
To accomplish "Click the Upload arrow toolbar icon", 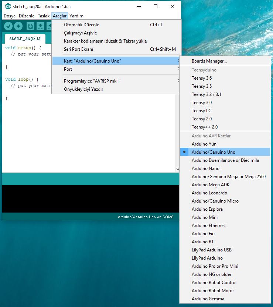I will pyautogui.click(x=18, y=26).
